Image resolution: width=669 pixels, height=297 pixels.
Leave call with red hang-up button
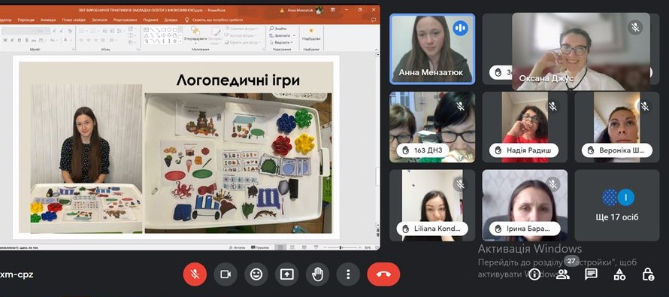point(383,274)
